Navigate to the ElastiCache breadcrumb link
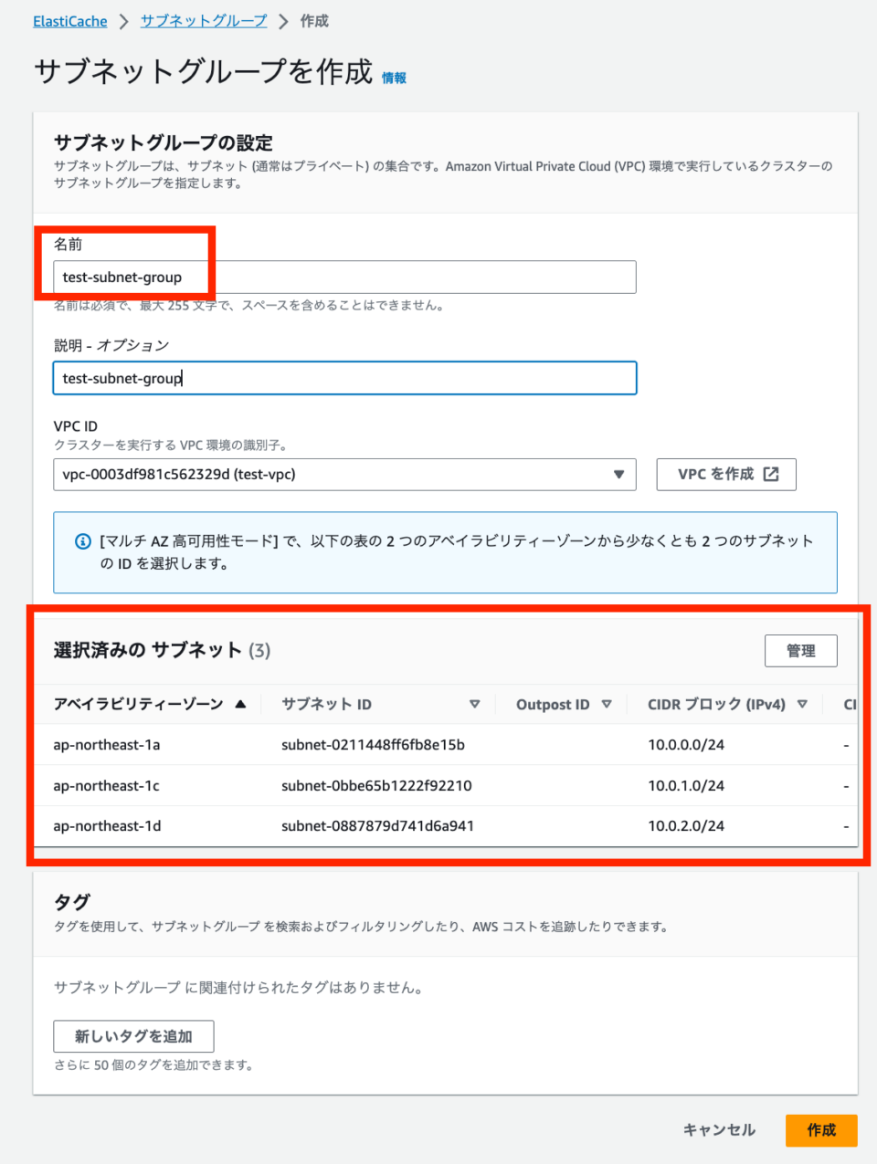877x1164 pixels. pyautogui.click(x=70, y=20)
